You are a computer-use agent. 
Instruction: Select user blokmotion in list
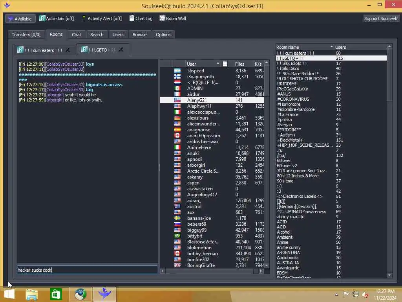pyautogui.click(x=199, y=248)
